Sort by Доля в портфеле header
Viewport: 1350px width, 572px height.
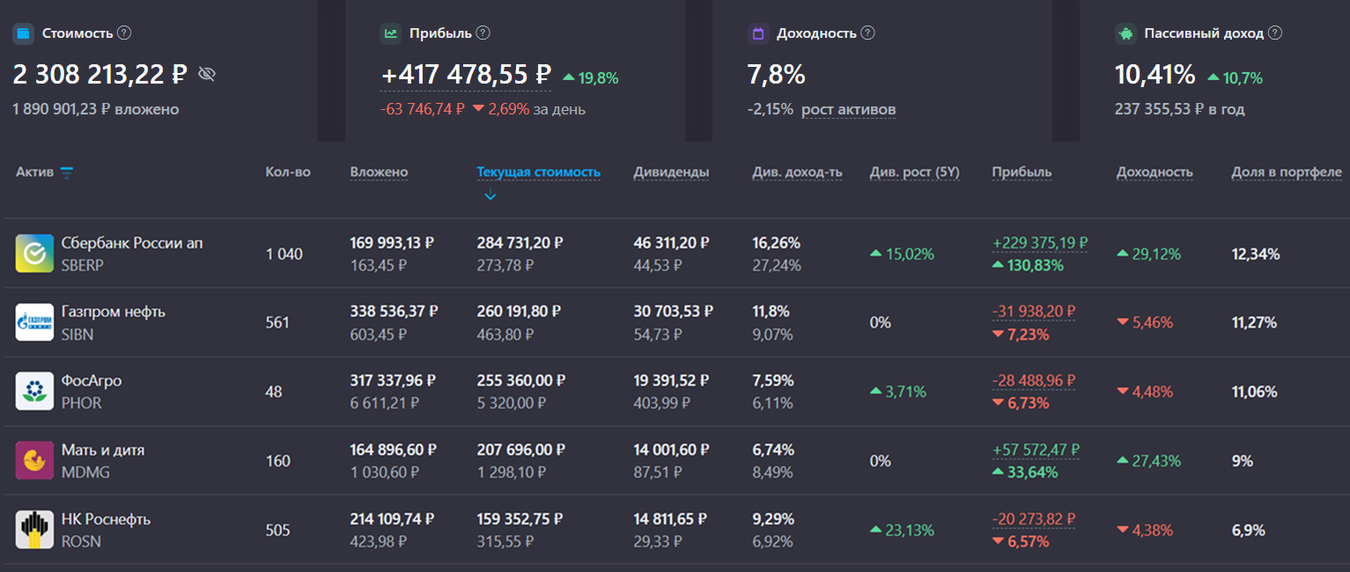tap(1287, 172)
